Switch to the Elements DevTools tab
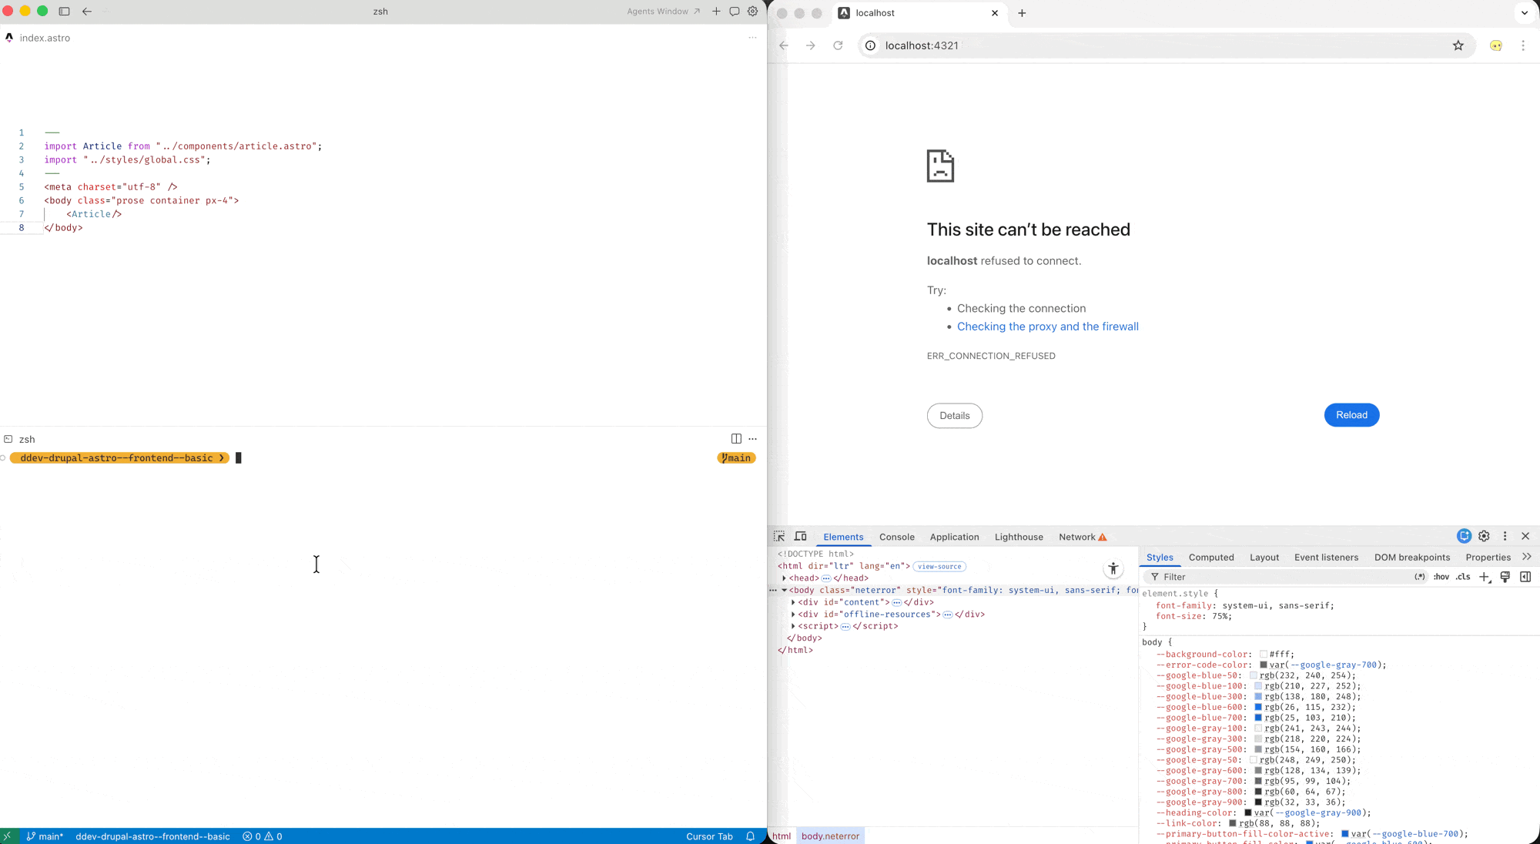 click(x=843, y=537)
